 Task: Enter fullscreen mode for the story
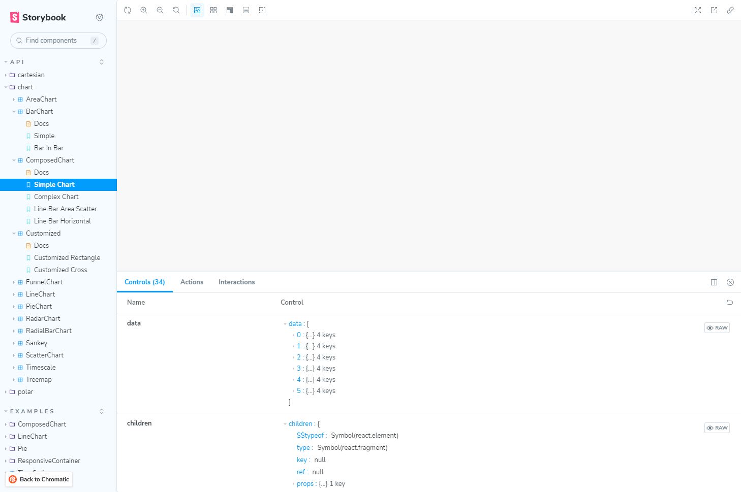698,10
